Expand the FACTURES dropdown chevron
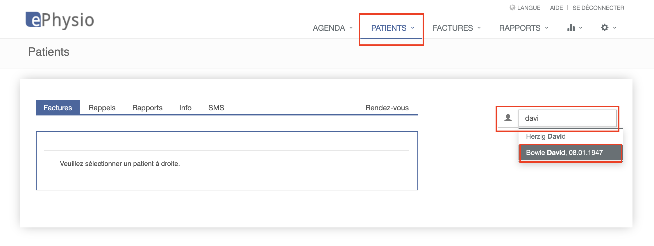 click(479, 28)
